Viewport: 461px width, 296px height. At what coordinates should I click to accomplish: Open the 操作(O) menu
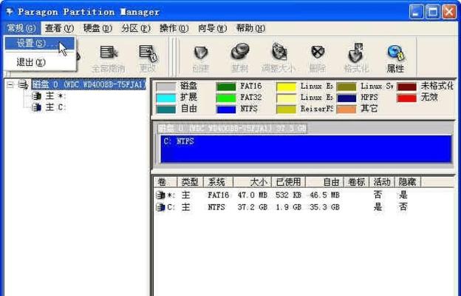coord(174,28)
